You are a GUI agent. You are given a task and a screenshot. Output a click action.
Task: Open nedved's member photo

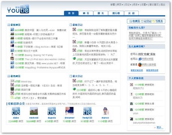[34, 111]
